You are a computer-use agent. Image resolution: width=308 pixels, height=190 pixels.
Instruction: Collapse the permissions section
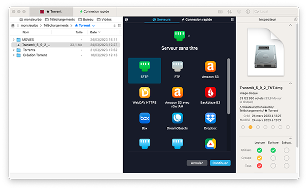(x=291, y=138)
